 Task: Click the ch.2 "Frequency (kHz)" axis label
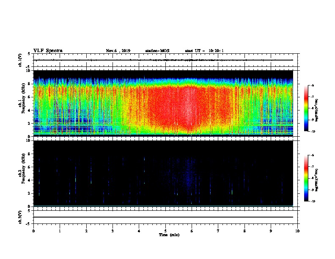pyautogui.click(x=23, y=168)
